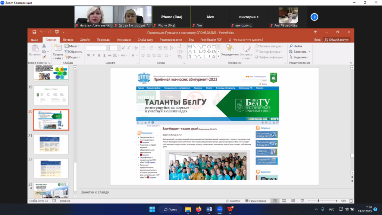Toggle underline Ч formatting
The width and height of the screenshot is (382, 215).
(x=99, y=56)
